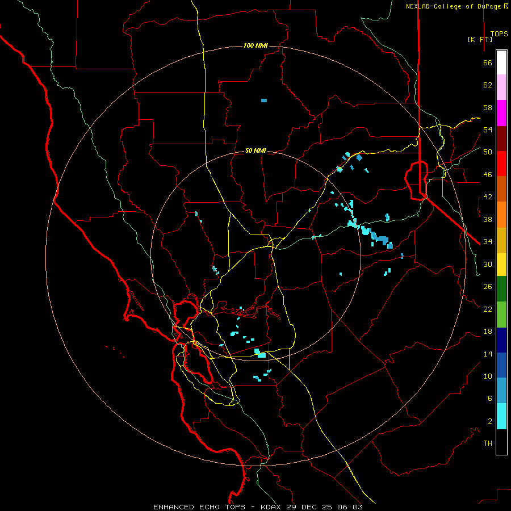511x511 pixels.
Task: Click the black TH threshold swatch
Action: tap(501, 442)
